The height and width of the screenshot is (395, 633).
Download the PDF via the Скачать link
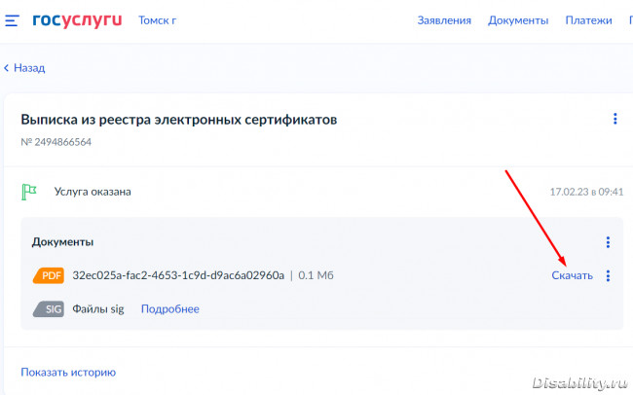pyautogui.click(x=572, y=275)
